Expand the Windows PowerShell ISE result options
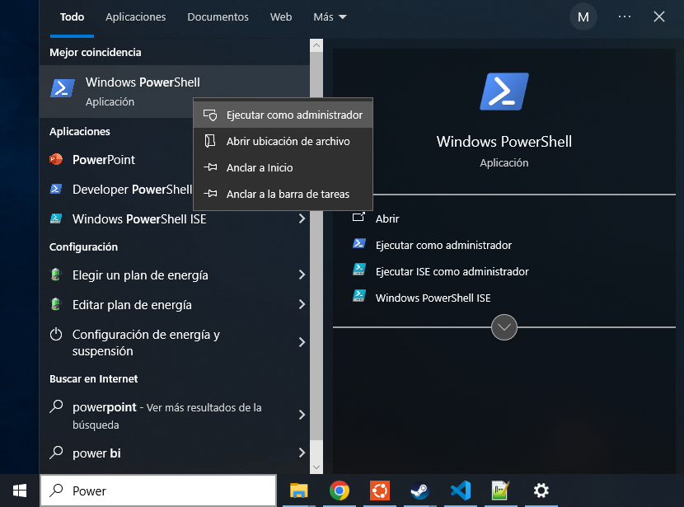 point(302,219)
